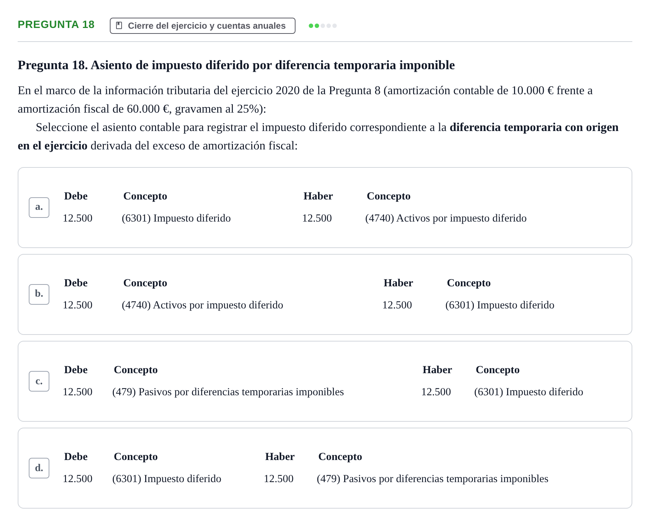This screenshot has height=527, width=650.
Task: Click option a's (6301) Impuesto diferido debit concept
Action: pos(176,218)
